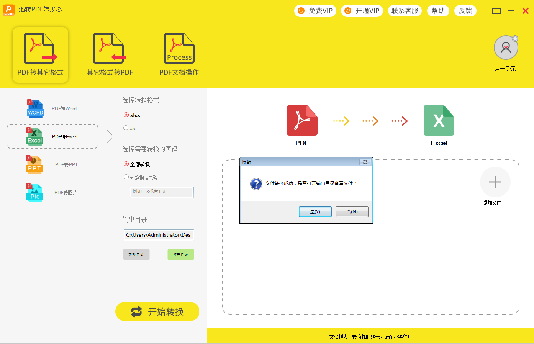This screenshot has width=534, height=344.
Task: Click the 迅转PDF转换器 app logo
Action: (x=8, y=10)
